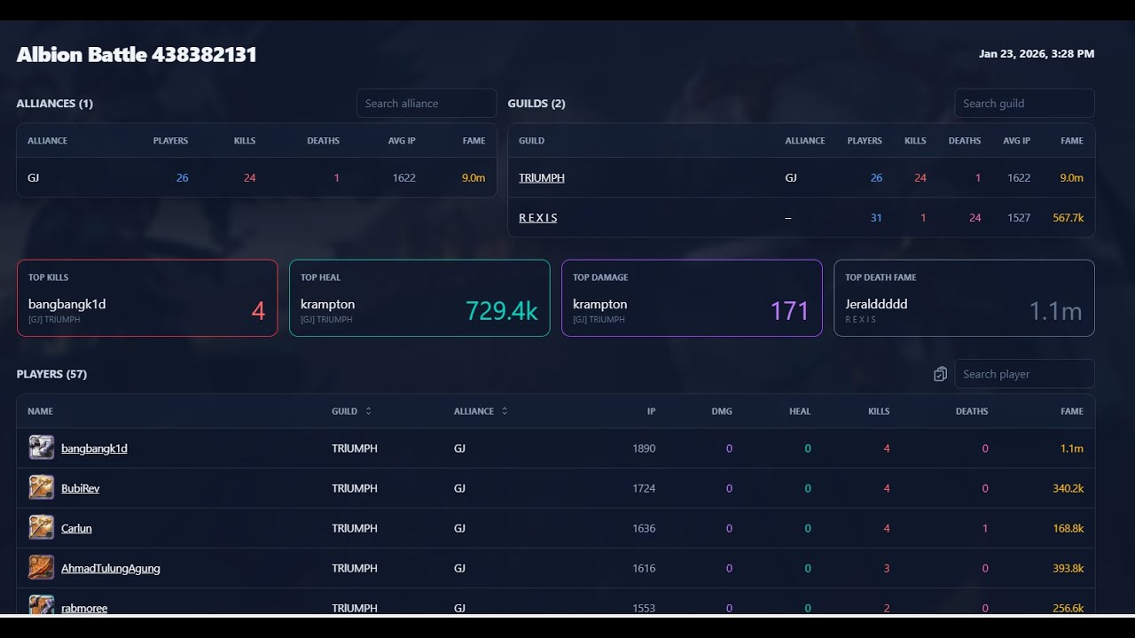
Task: Click BubiRev's fame value 340.2k
Action: pos(1068,488)
